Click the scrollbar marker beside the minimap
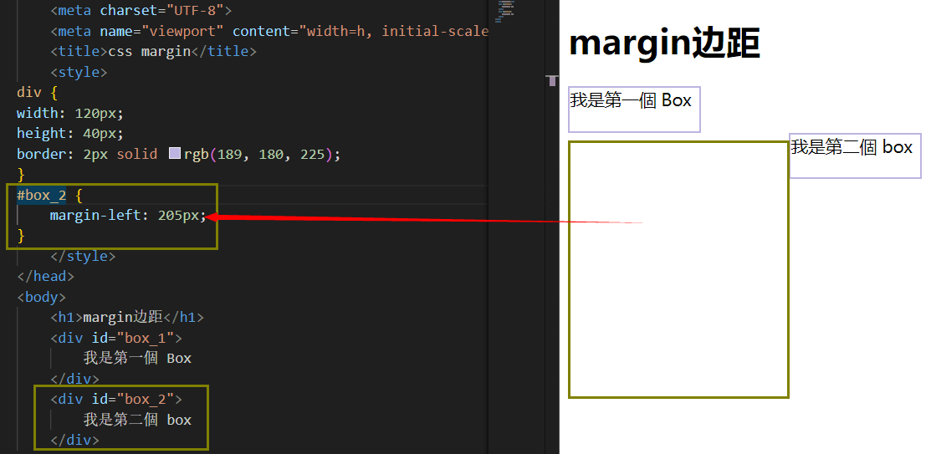This screenshot has width=931, height=454. click(x=551, y=80)
